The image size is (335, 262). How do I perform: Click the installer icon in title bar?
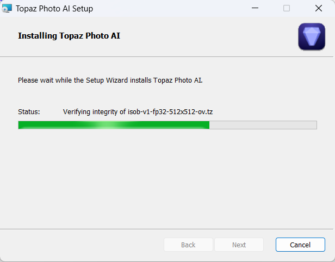[7, 8]
